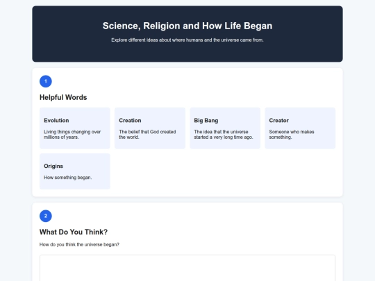Click the 'How something began' definition
Viewport: 375px width, 281px height.
pyautogui.click(x=67, y=178)
